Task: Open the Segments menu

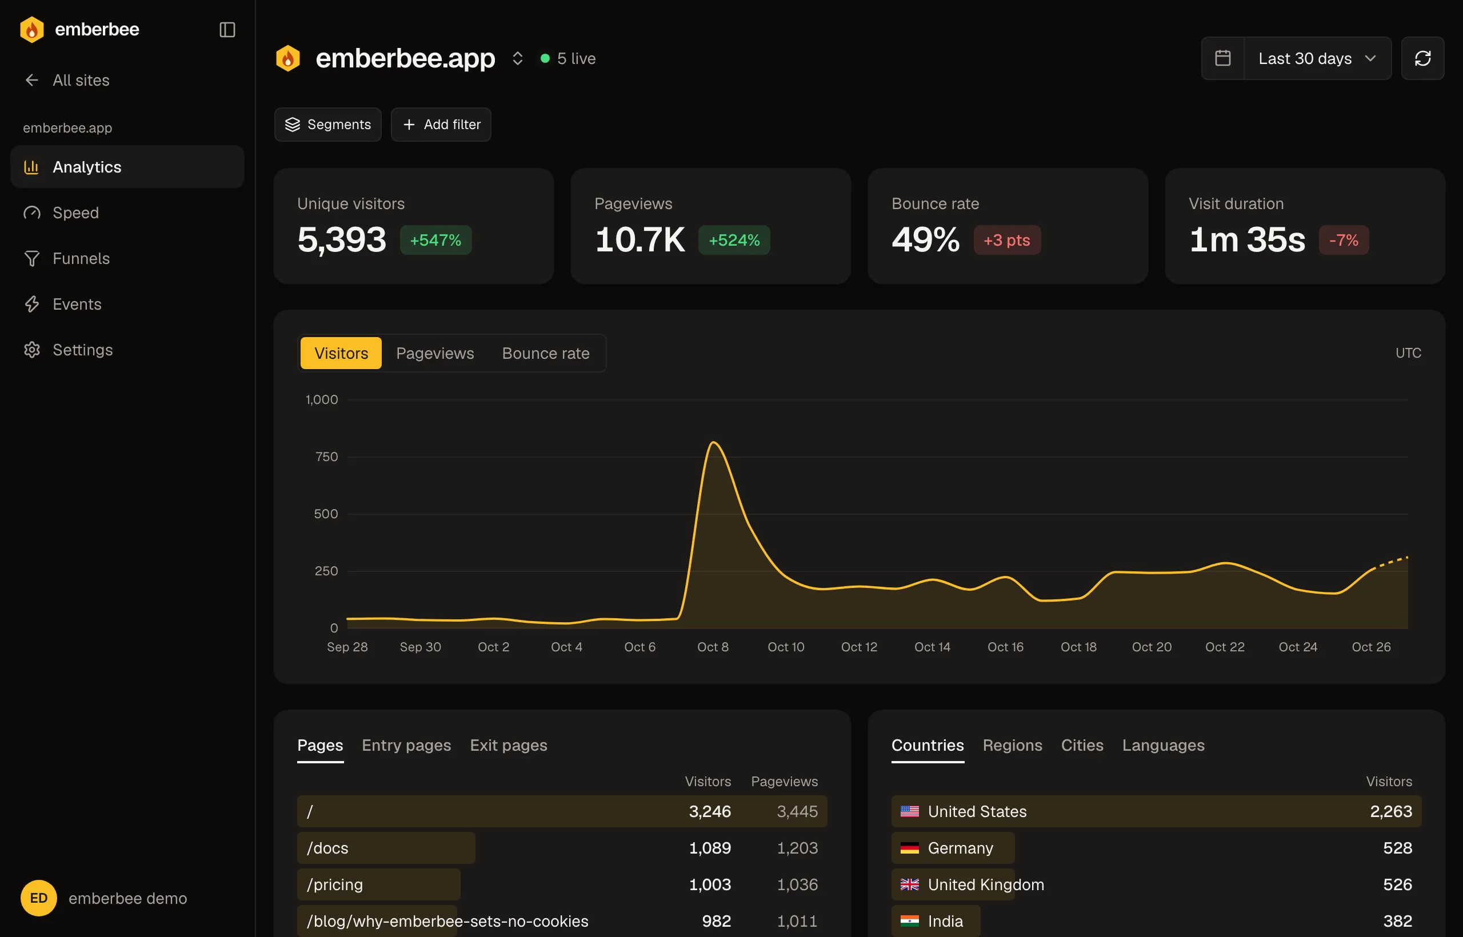Action: [327, 125]
